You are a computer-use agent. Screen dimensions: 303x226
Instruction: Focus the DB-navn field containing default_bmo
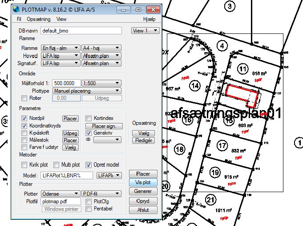(81, 31)
